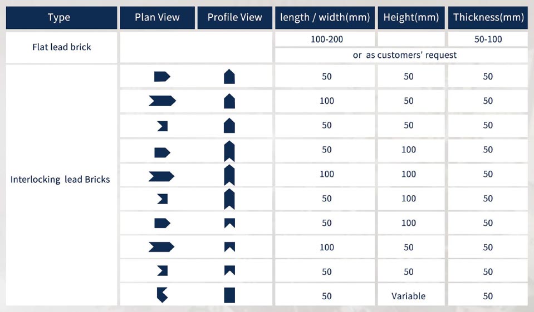Click the topmost pentagon-shaped plan view icon
534x312 pixels.
coord(162,76)
